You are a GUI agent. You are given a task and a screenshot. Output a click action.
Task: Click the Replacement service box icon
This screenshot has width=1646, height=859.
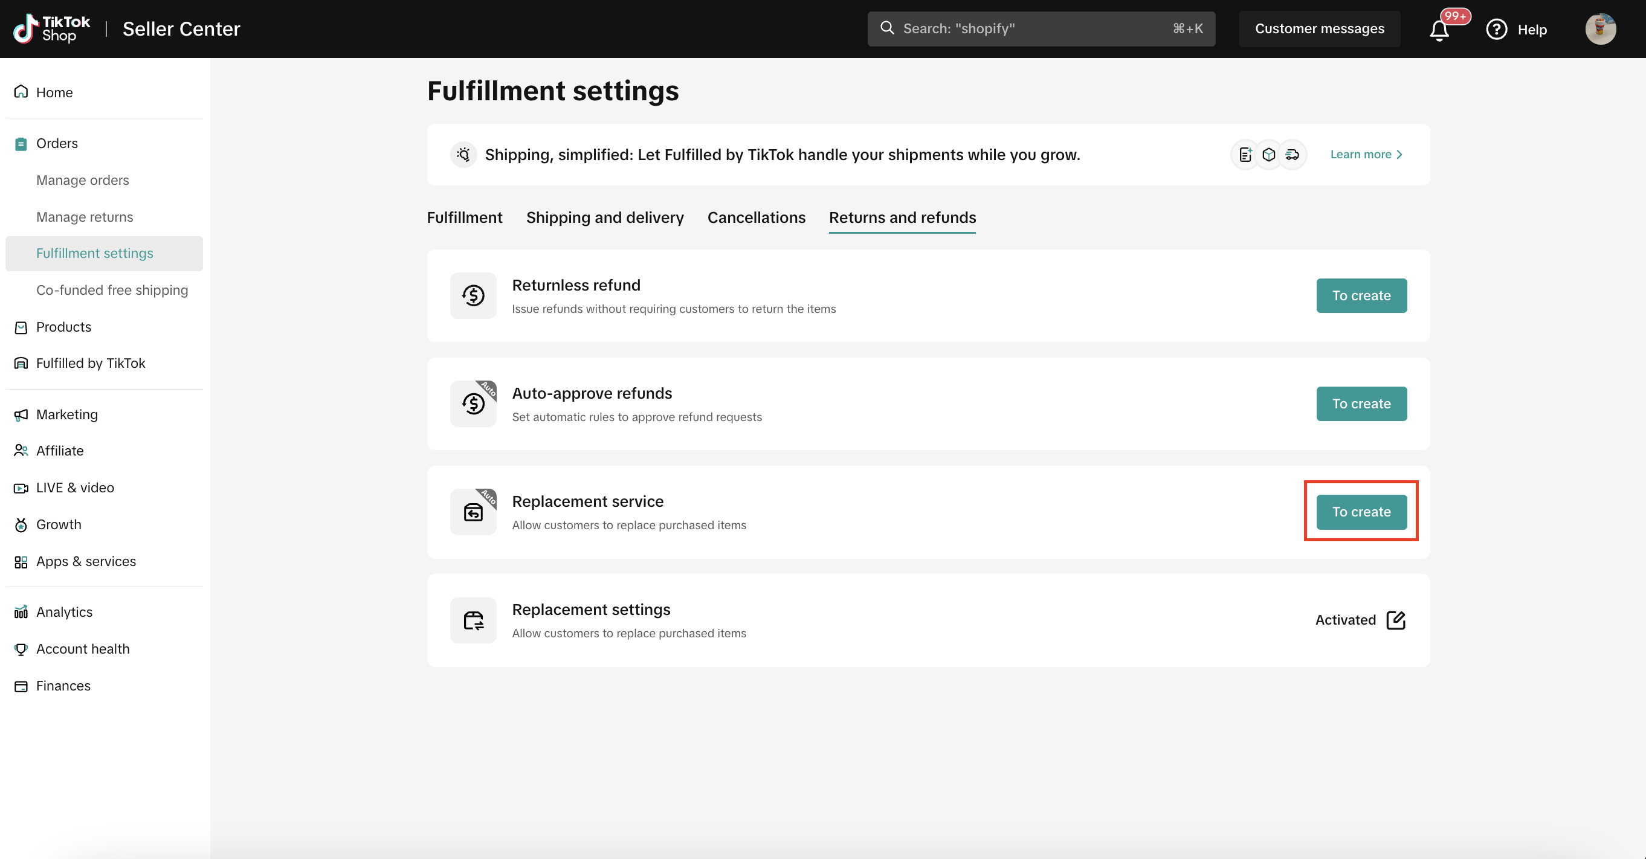click(x=473, y=512)
